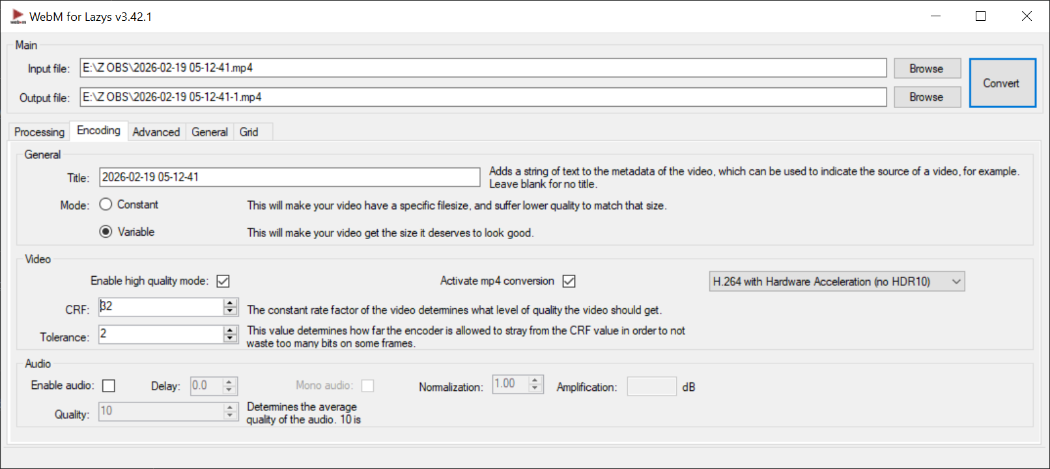1050x469 pixels.
Task: Minimize the WebM for Lazys window
Action: pyautogui.click(x=936, y=16)
